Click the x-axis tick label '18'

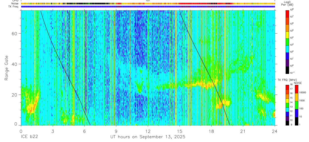211,131
